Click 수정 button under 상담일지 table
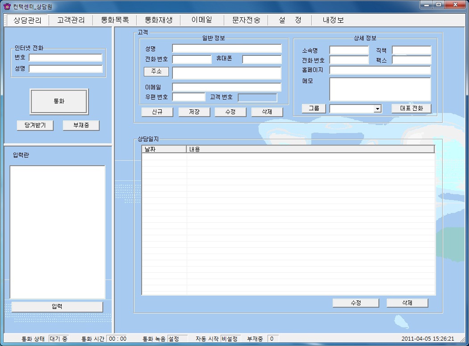This screenshot has height=346, width=469. 356,303
